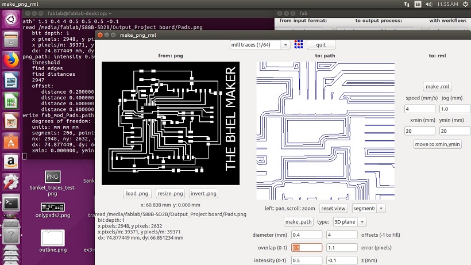This screenshot has height=265, width=471.
Task: Open onlypads2.png desktop file
Action: coord(53,210)
